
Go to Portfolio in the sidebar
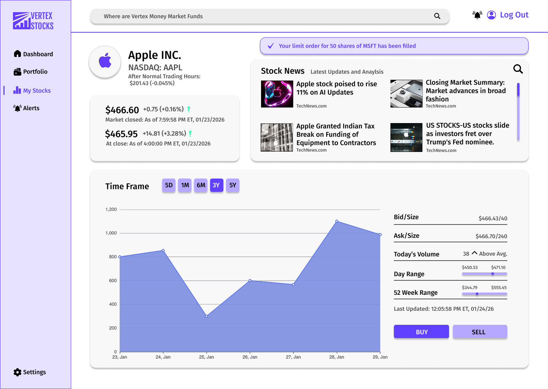(x=31, y=71)
